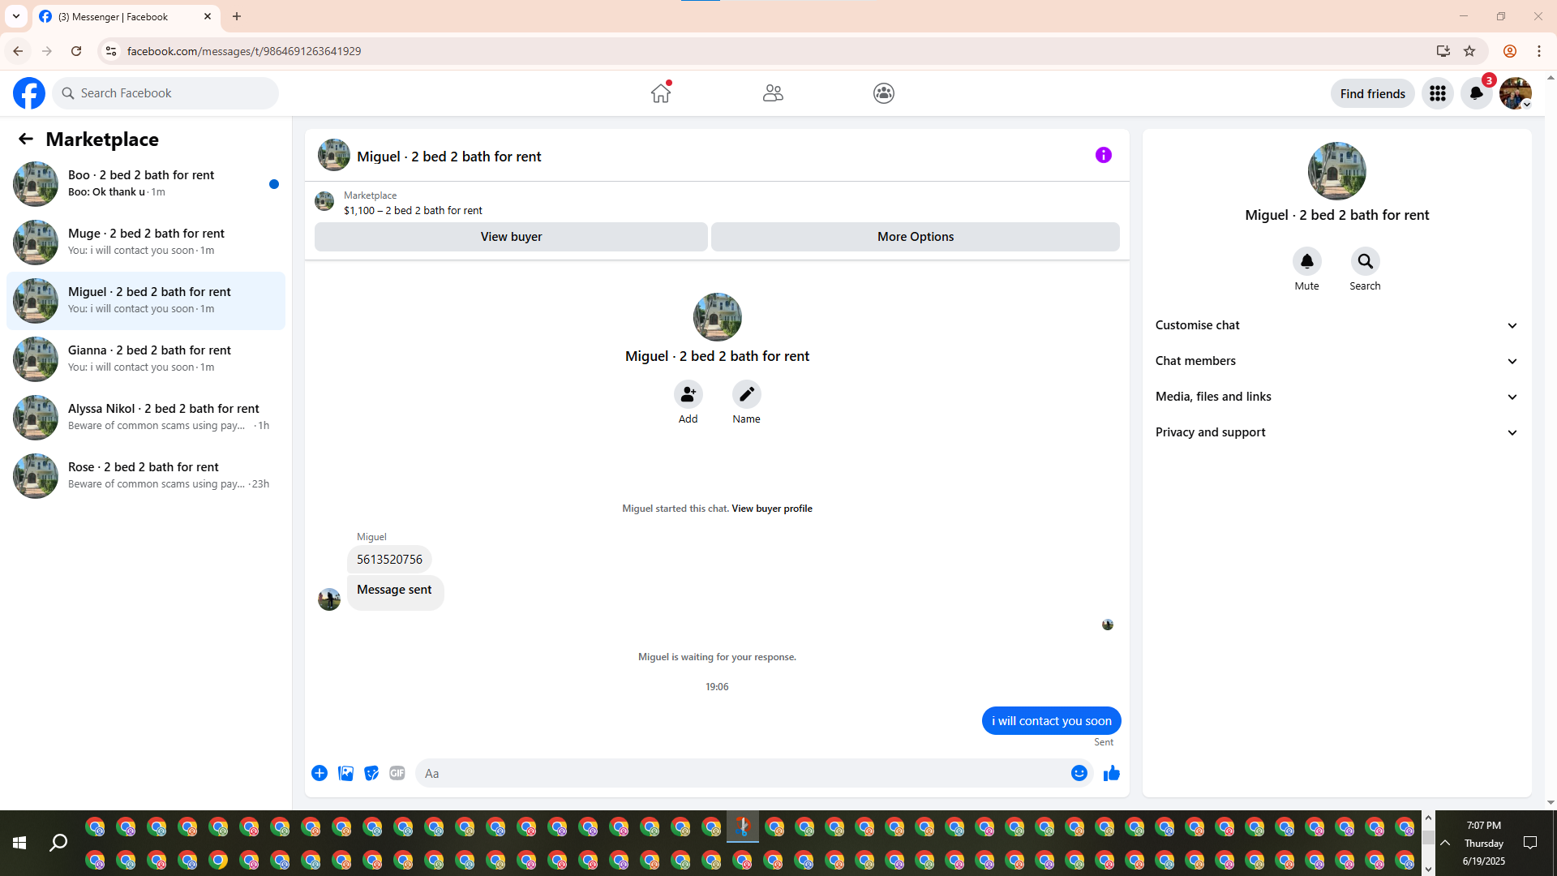The image size is (1557, 876).
Task: Open more actions plus icon in composer
Action: (x=320, y=773)
